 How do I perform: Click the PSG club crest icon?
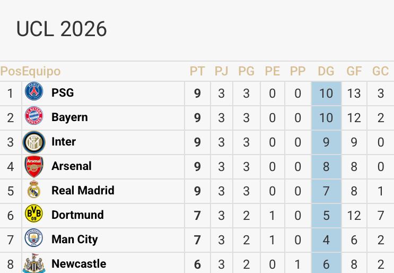(x=34, y=92)
